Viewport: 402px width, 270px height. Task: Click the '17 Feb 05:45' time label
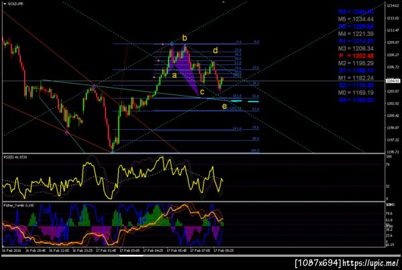[x=177, y=251]
